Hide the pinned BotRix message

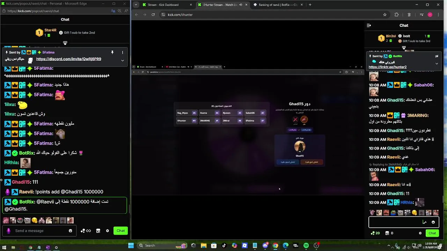click(437, 56)
